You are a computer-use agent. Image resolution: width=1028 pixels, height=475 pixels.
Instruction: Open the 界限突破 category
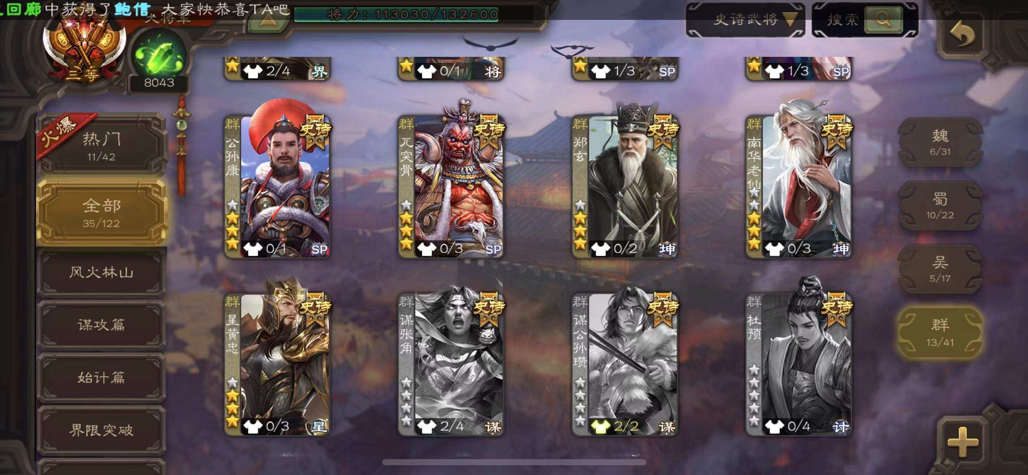(x=102, y=430)
